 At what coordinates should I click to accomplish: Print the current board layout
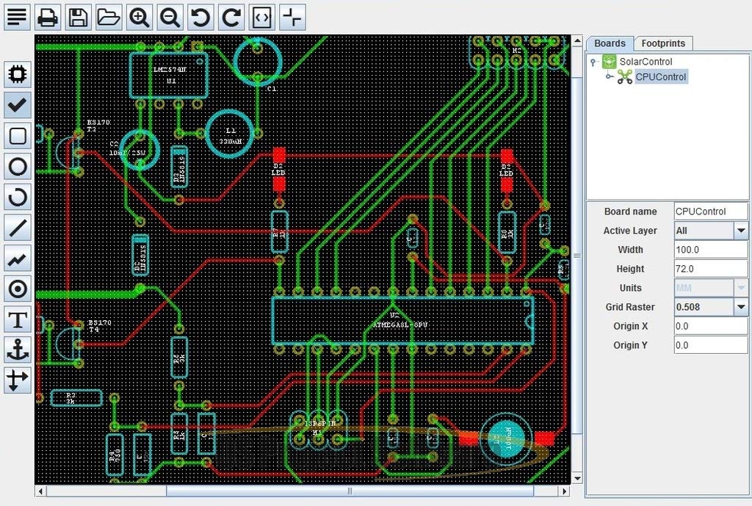point(48,16)
